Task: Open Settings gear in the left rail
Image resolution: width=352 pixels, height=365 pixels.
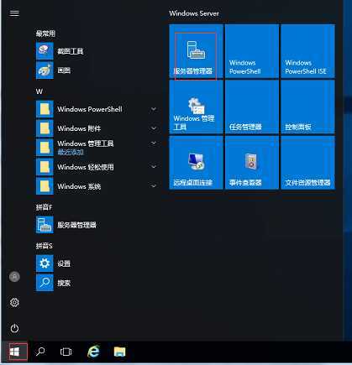Action: (x=14, y=302)
